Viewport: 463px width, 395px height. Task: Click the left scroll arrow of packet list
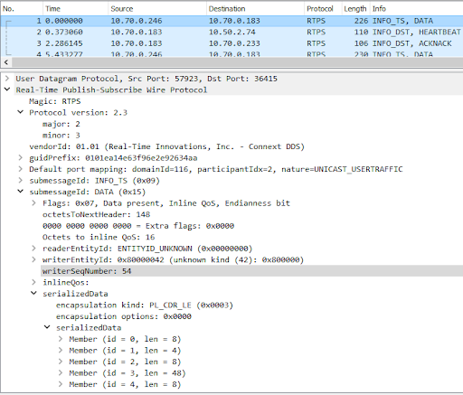pos(5,62)
